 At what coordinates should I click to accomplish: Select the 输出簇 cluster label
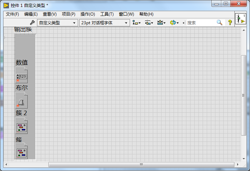click(23, 29)
